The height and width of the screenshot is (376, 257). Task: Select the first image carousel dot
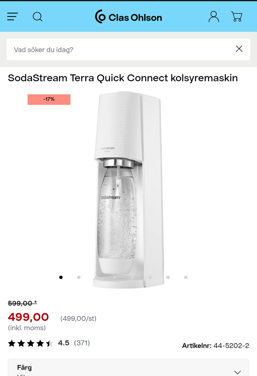click(x=61, y=277)
